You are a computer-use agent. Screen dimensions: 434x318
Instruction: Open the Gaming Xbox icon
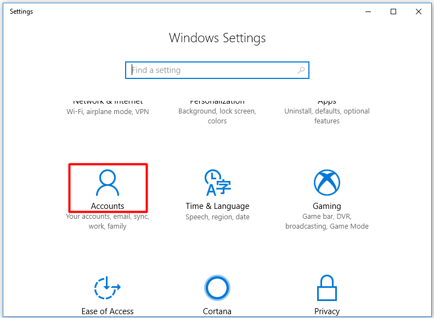(x=327, y=183)
